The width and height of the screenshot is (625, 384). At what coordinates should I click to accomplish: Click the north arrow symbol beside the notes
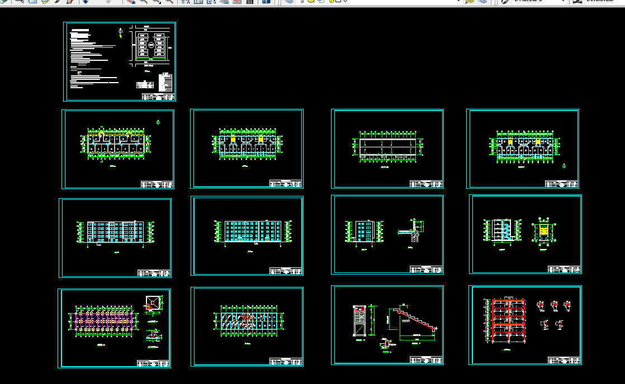click(x=120, y=32)
